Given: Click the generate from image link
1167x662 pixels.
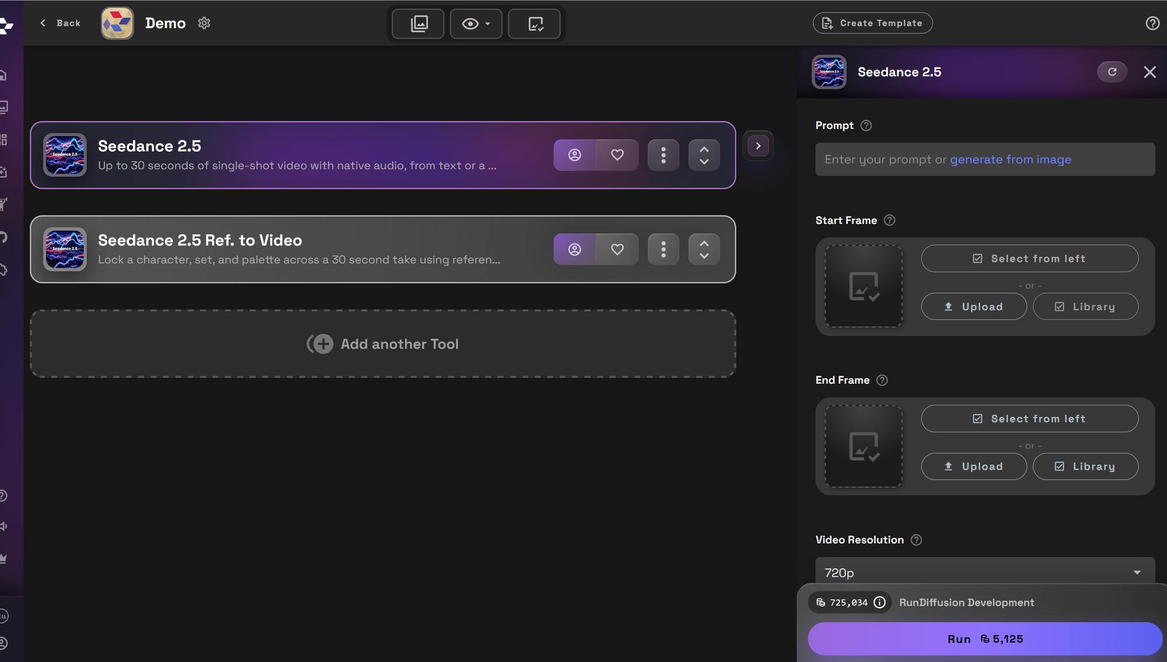Looking at the screenshot, I should click(x=1011, y=159).
